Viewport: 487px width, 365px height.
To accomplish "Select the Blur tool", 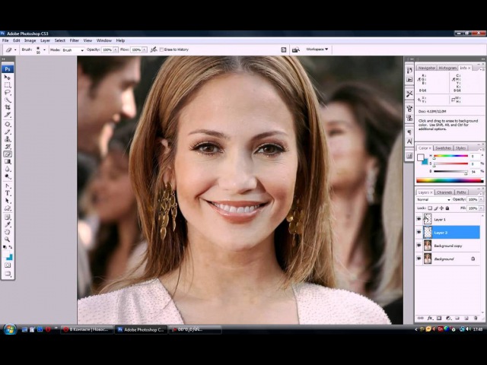I will tap(8, 169).
